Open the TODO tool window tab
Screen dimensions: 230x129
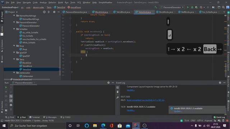(x=65, y=117)
